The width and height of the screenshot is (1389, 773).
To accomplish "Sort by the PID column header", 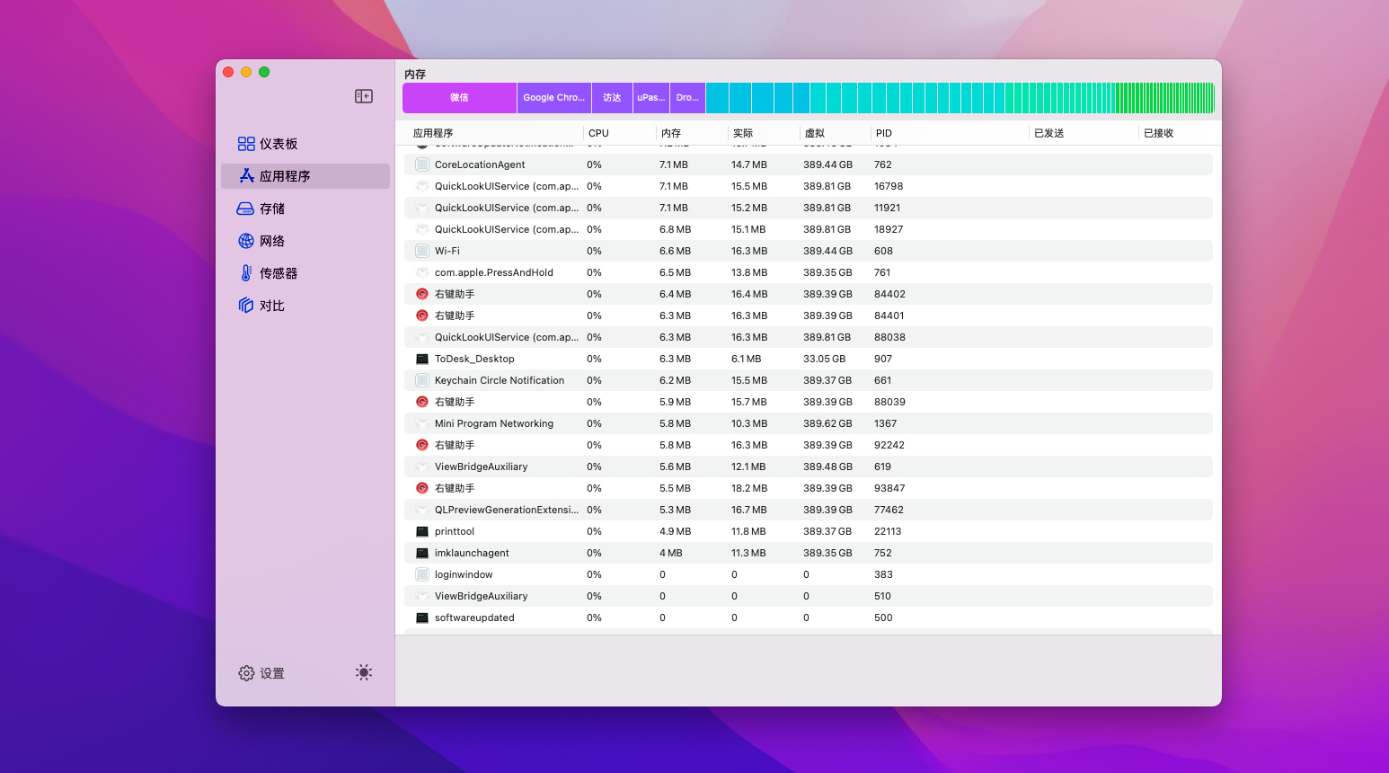I will pyautogui.click(x=884, y=133).
